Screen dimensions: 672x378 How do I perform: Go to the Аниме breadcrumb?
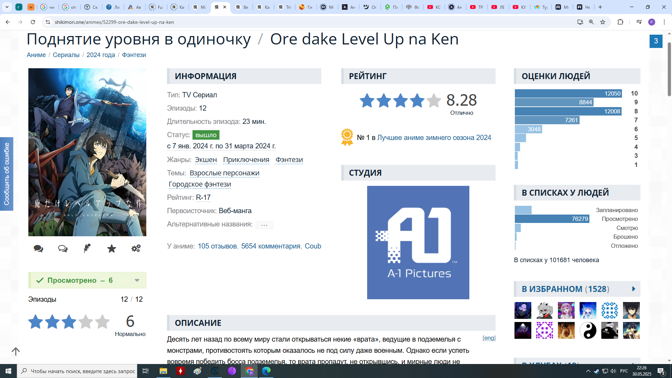coord(36,55)
